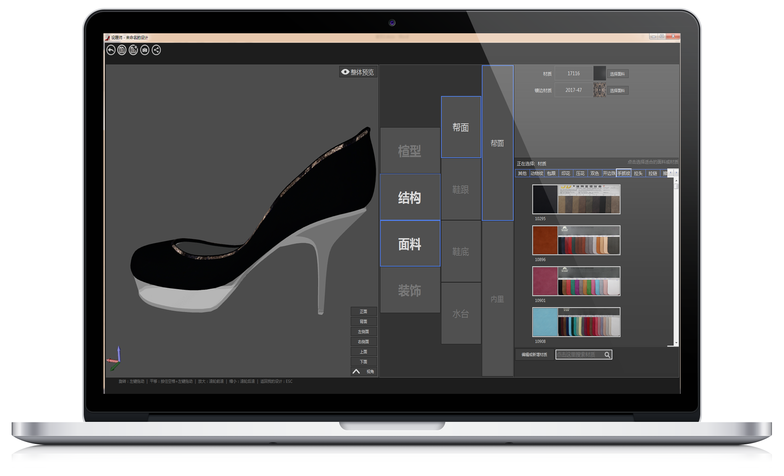Collapse the 视角 view-angle list
The height and width of the screenshot is (476, 784).
point(364,371)
